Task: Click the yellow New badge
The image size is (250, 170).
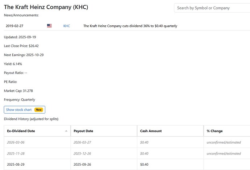Action: (39, 110)
